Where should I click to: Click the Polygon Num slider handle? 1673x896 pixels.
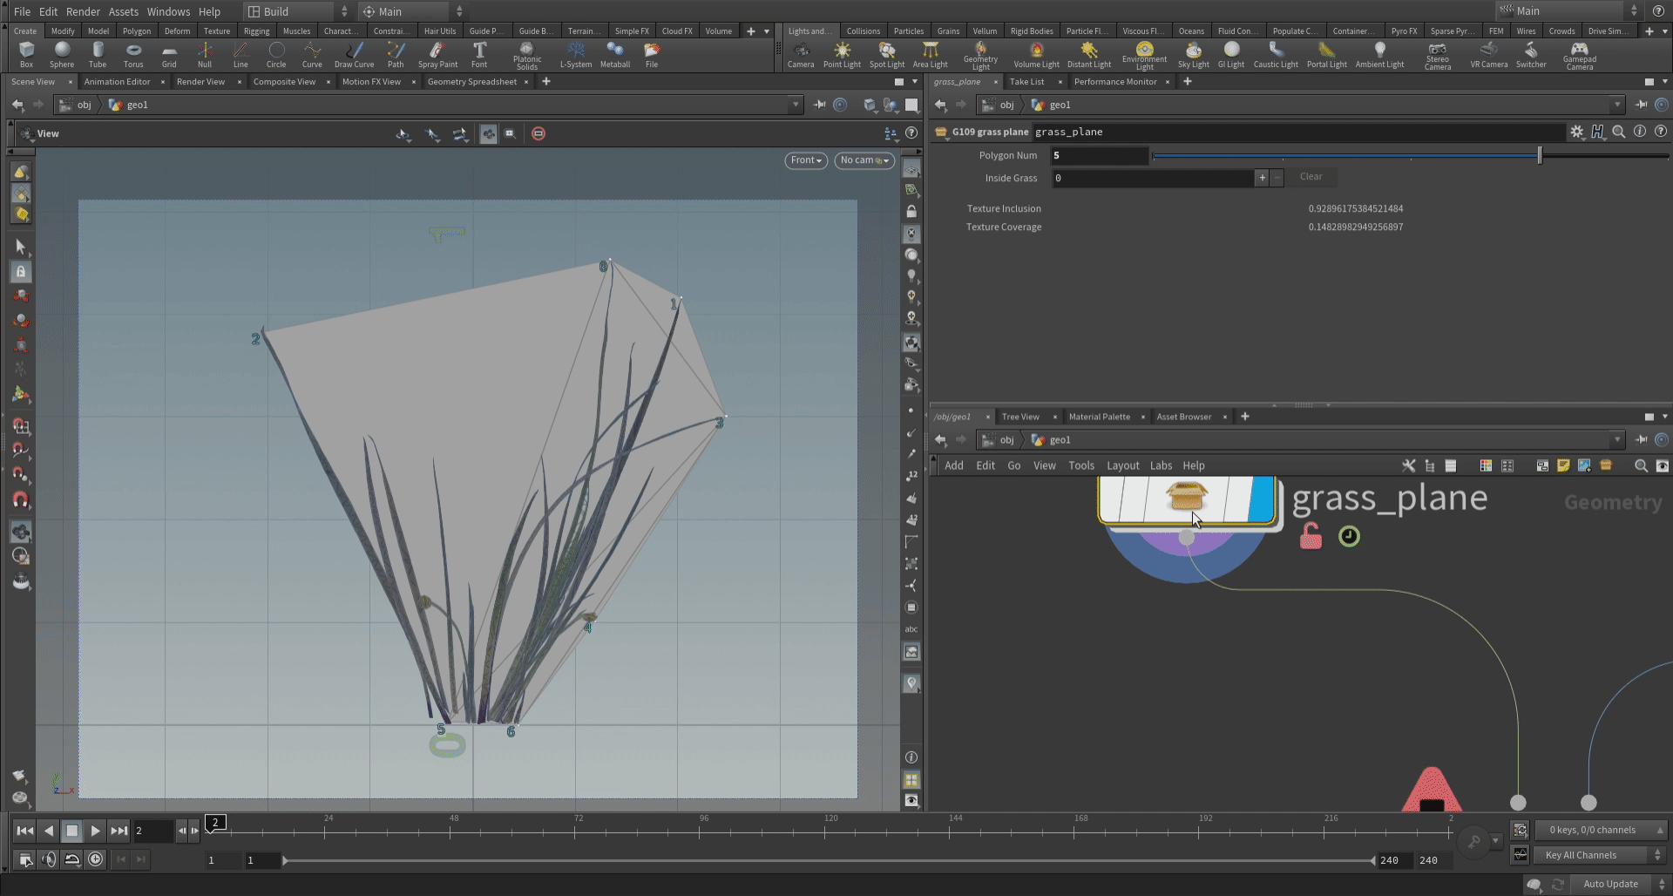click(1540, 155)
